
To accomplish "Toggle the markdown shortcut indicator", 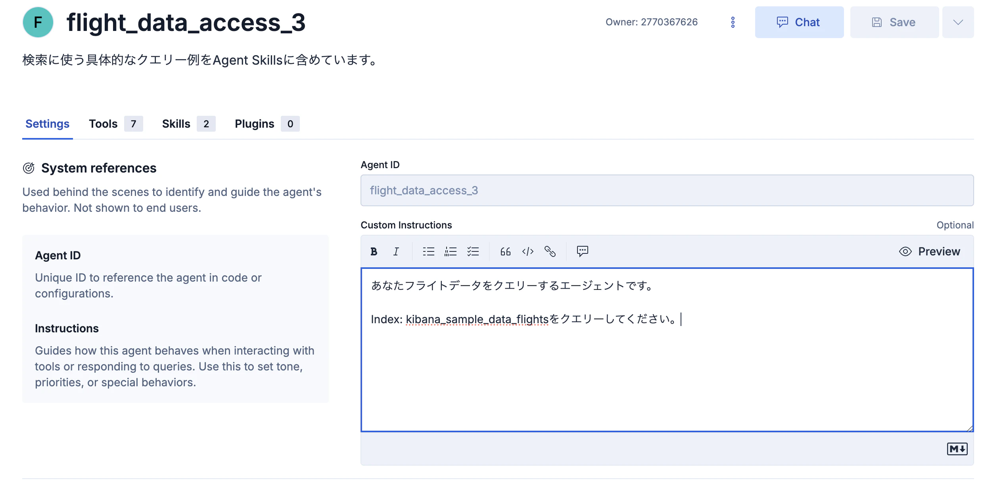I will click(957, 449).
